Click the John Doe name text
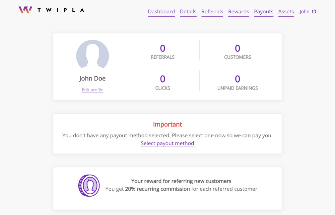 [x=92, y=78]
